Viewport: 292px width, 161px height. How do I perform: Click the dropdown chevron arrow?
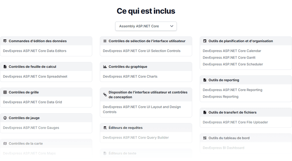point(171,26)
